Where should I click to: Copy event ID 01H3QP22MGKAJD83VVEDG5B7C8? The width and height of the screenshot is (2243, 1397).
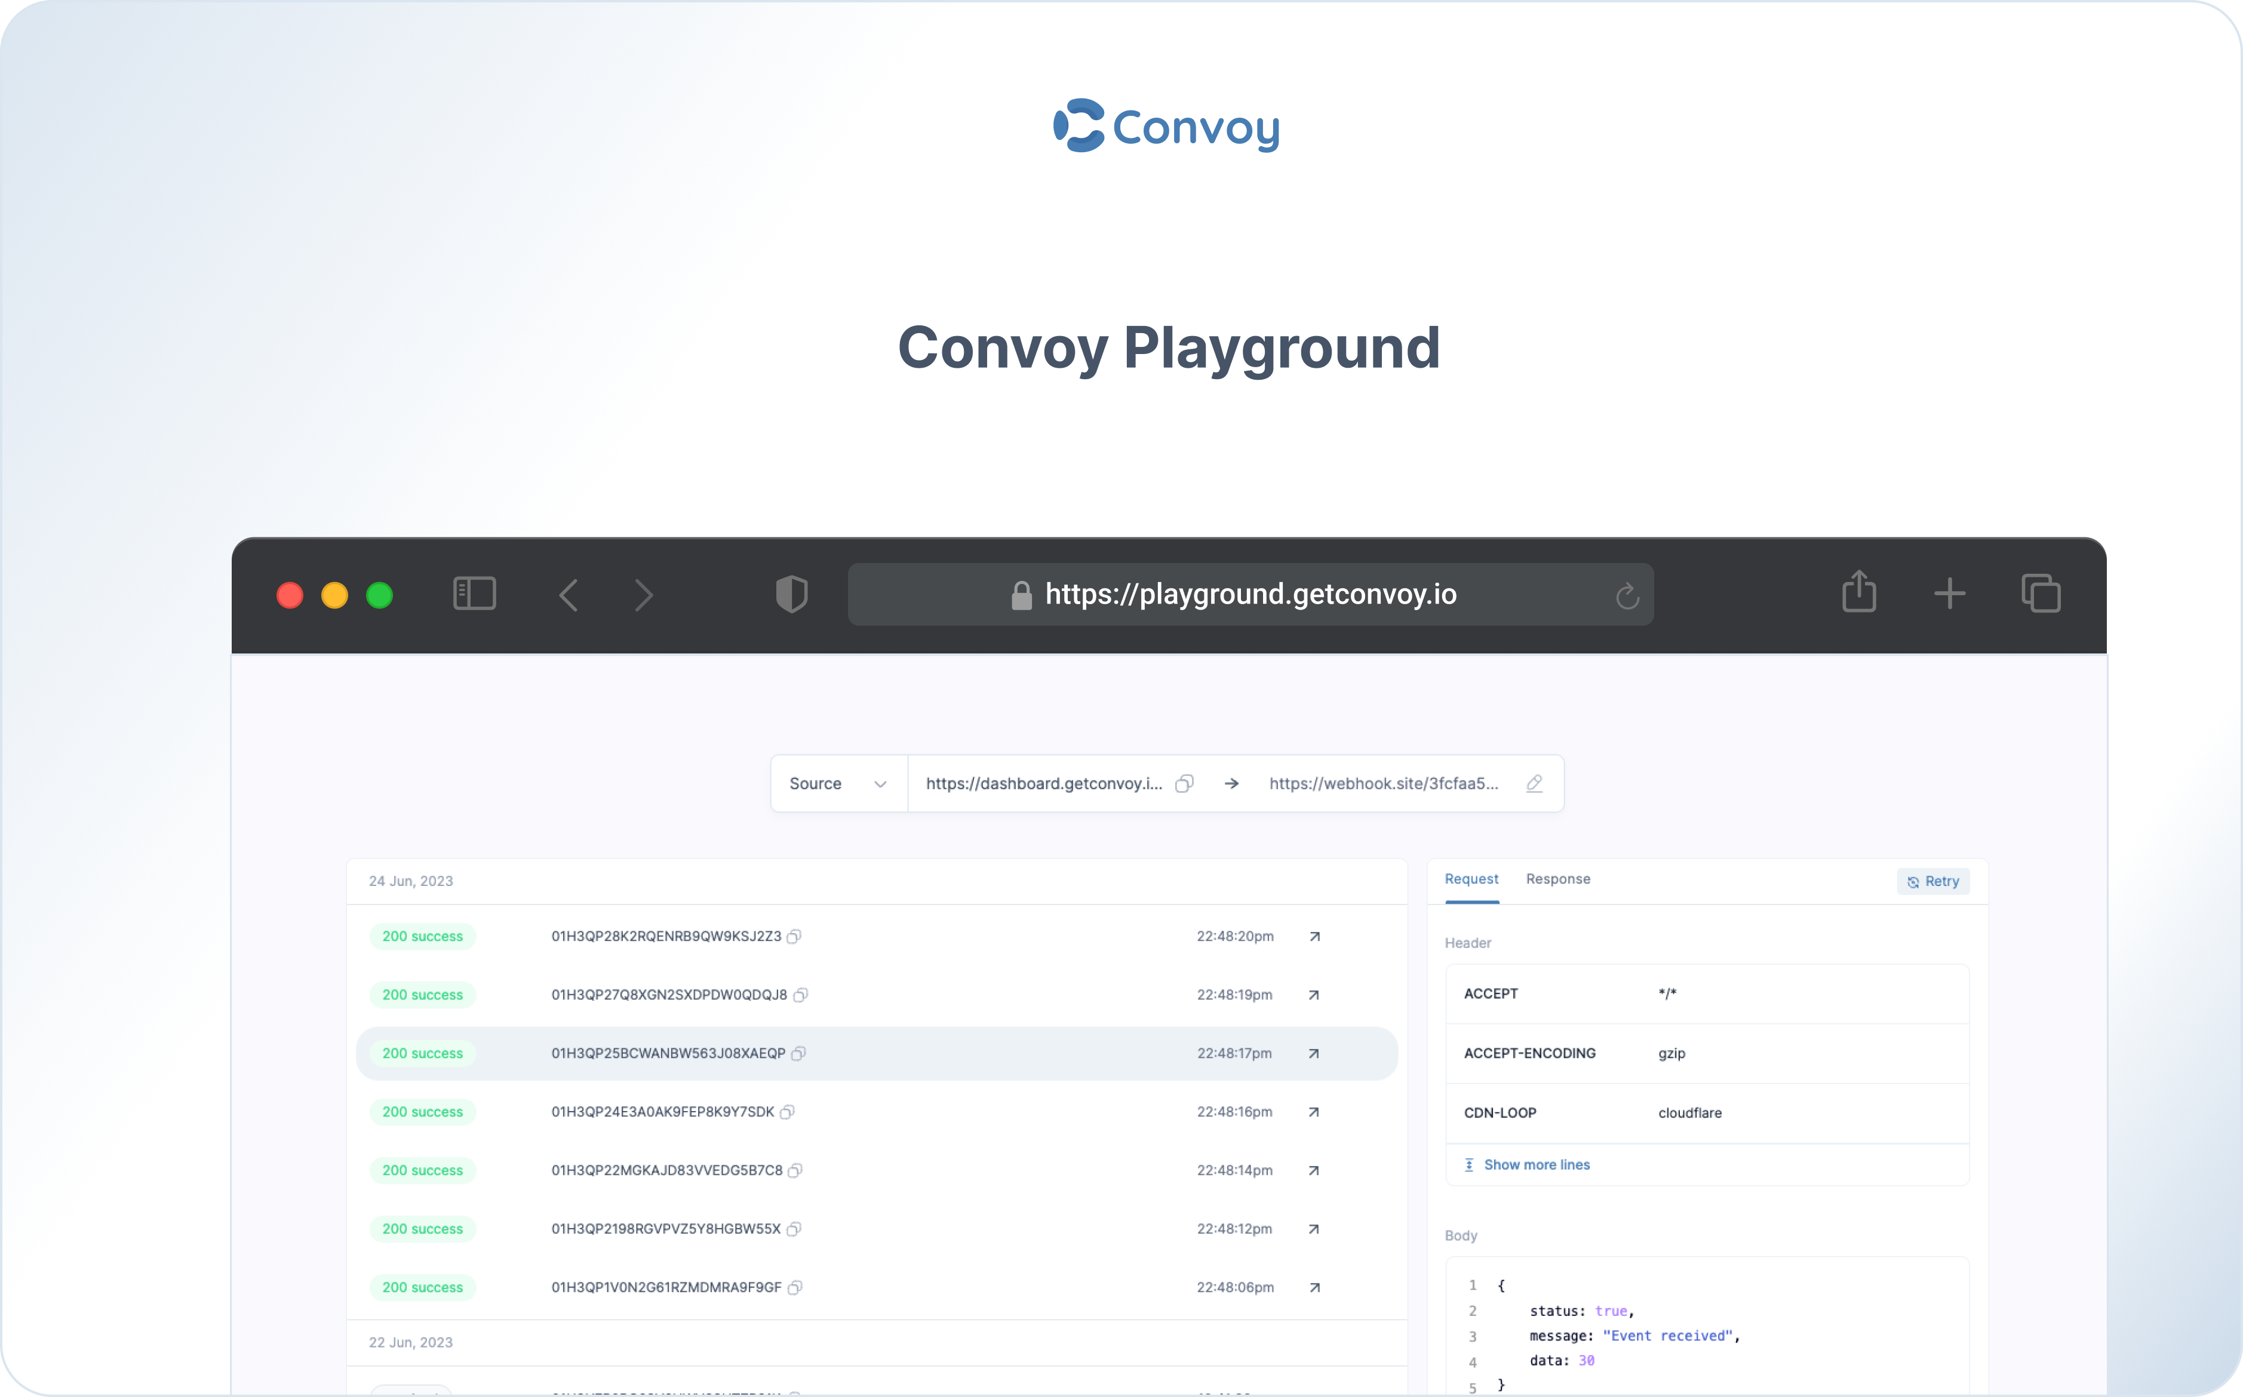click(795, 1171)
